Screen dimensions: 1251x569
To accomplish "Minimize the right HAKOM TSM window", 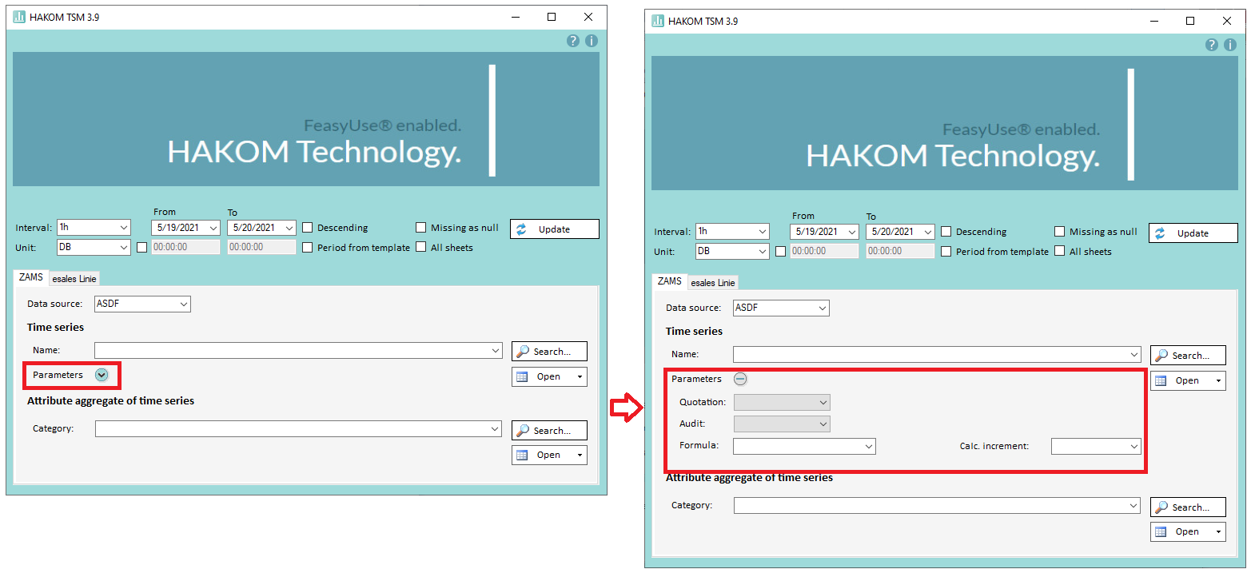I will click(x=1153, y=21).
